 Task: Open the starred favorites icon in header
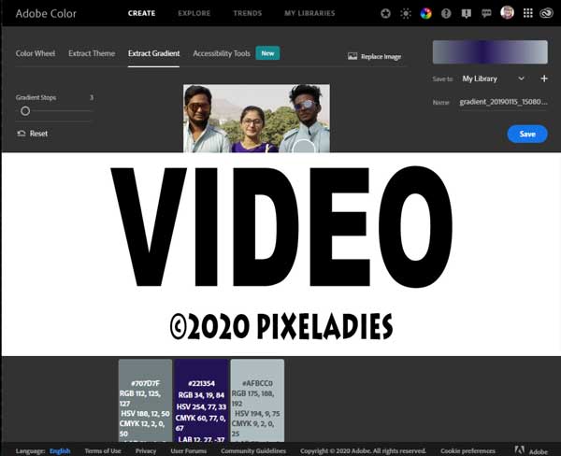tap(385, 14)
